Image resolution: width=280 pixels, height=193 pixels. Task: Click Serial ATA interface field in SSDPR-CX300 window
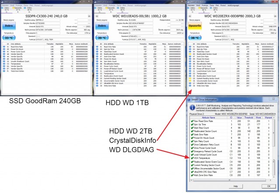click(x=48, y=26)
